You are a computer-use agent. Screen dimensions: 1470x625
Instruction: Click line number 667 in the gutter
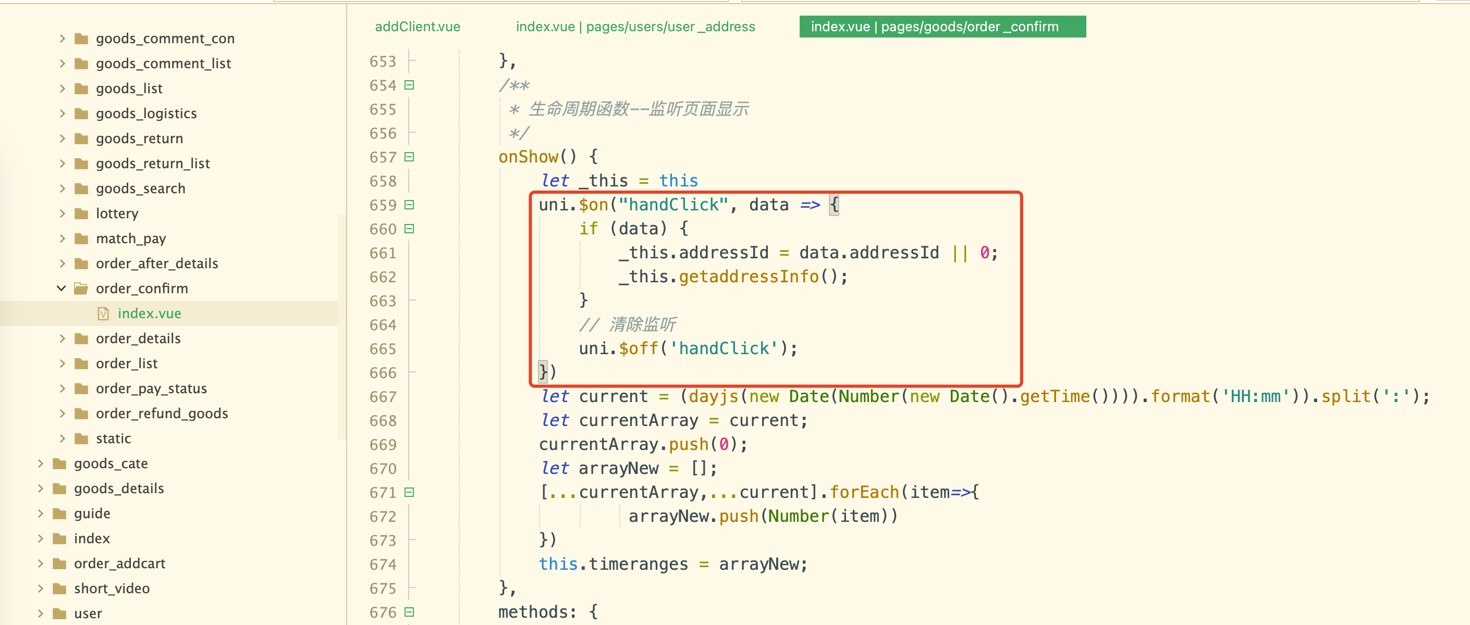[x=382, y=397]
